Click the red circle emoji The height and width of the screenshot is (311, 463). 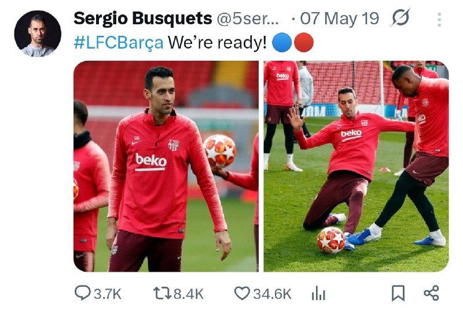pos(303,43)
